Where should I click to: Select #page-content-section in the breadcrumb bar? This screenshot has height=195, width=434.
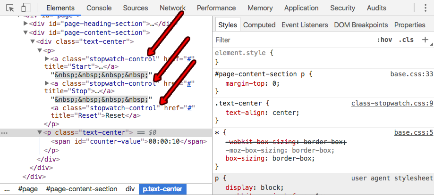click(81, 189)
